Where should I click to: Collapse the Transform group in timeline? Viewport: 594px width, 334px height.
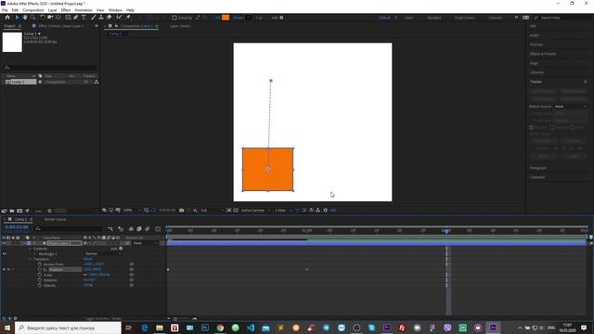(x=31, y=260)
